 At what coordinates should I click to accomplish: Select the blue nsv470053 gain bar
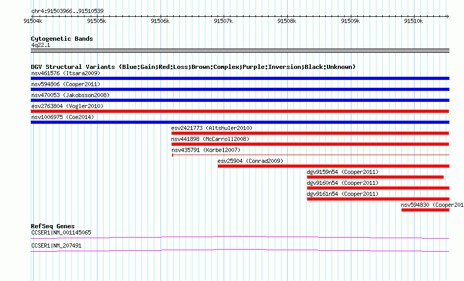point(240,100)
